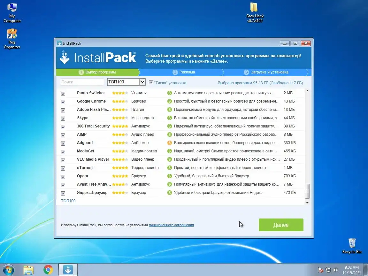Open the Action Center flag icon
Viewport: 368px width, 276px height.
pos(320,270)
